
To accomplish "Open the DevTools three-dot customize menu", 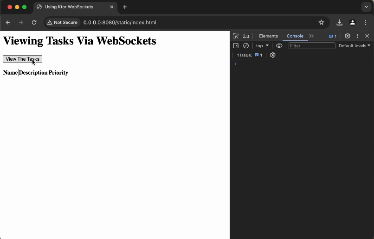I will tap(357, 36).
